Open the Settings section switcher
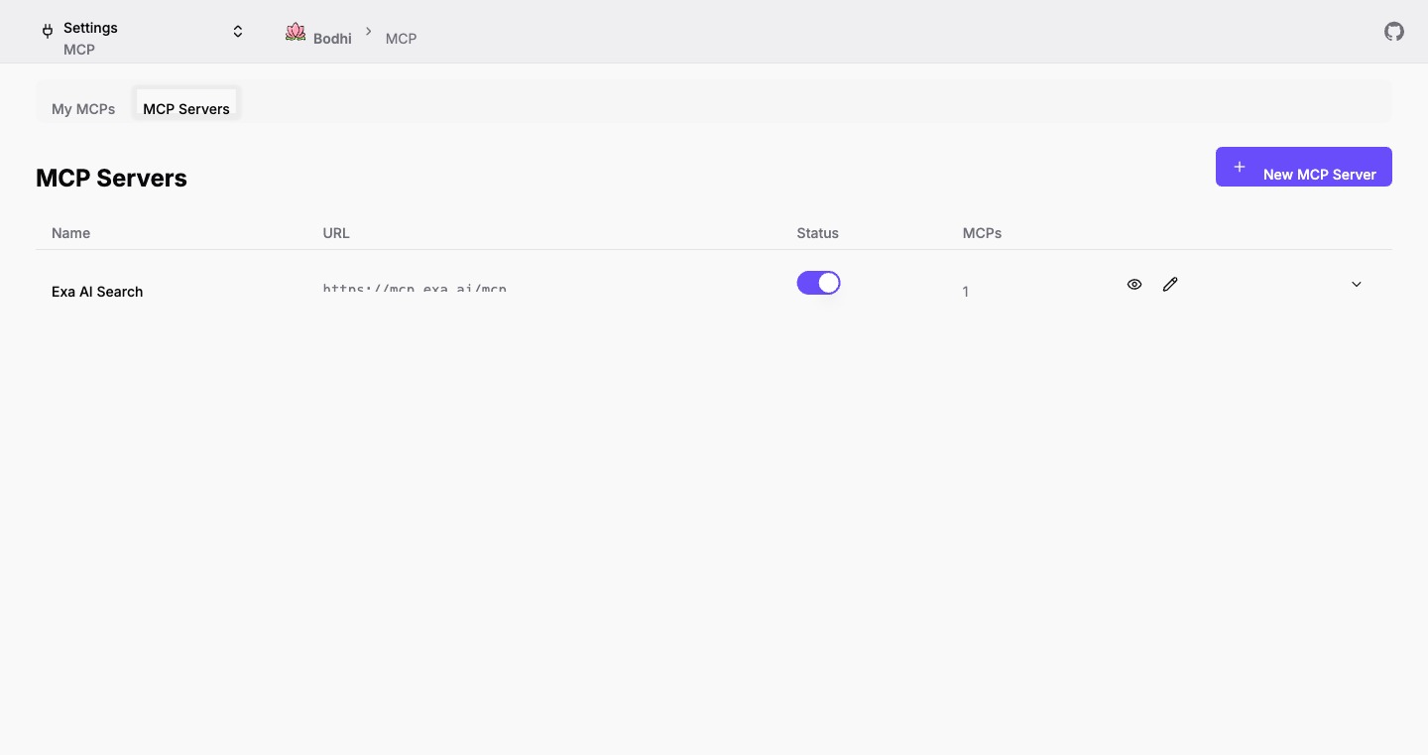Screen dimensions: 1428x755 (x=237, y=31)
